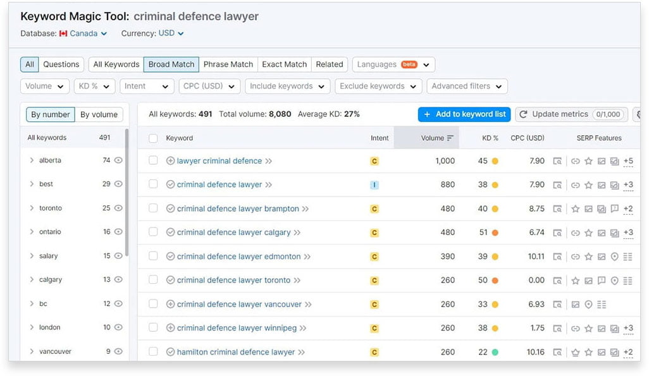
Task: Click the eye icon beside the alberta group
Action: coord(118,161)
